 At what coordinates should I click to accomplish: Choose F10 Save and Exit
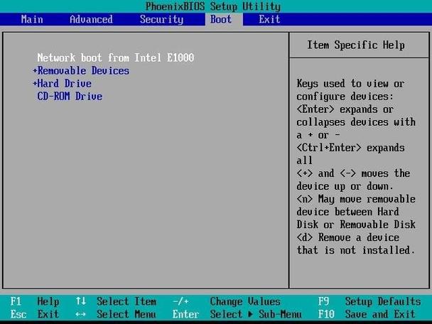pos(369,314)
